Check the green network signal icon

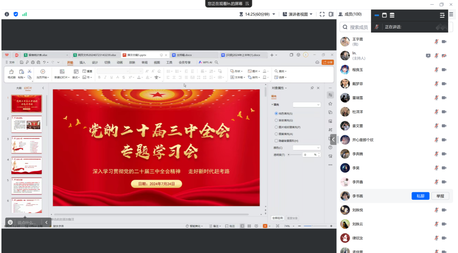(25, 14)
